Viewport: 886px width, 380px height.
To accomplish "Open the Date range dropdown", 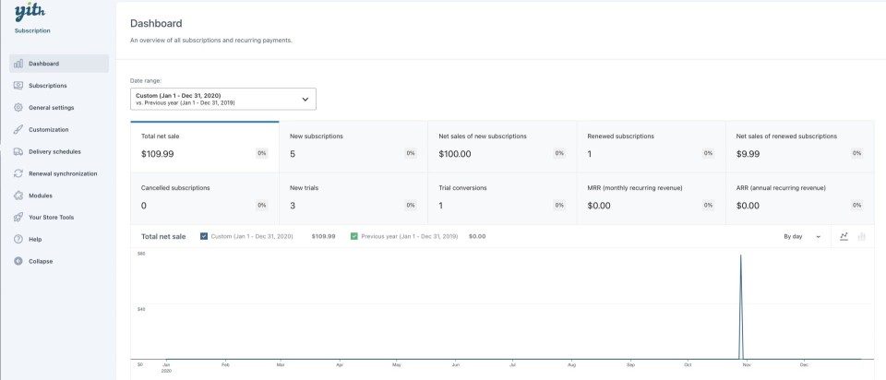I will [223, 99].
